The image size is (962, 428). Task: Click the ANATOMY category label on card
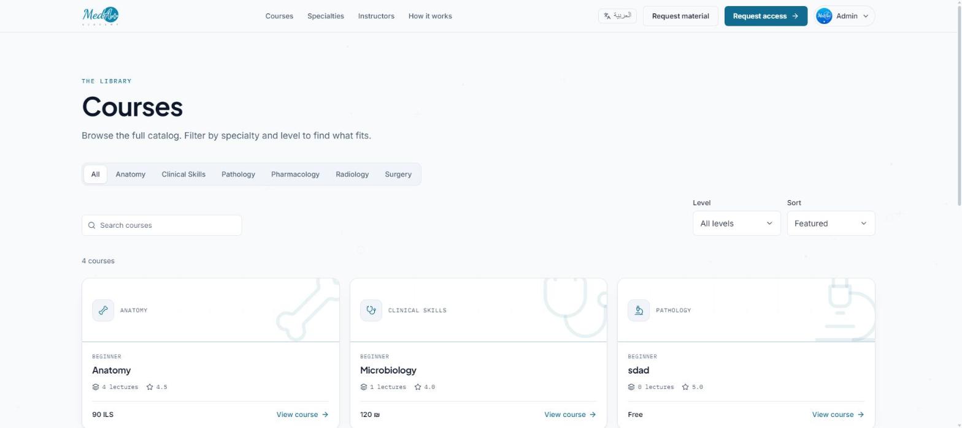click(x=134, y=310)
